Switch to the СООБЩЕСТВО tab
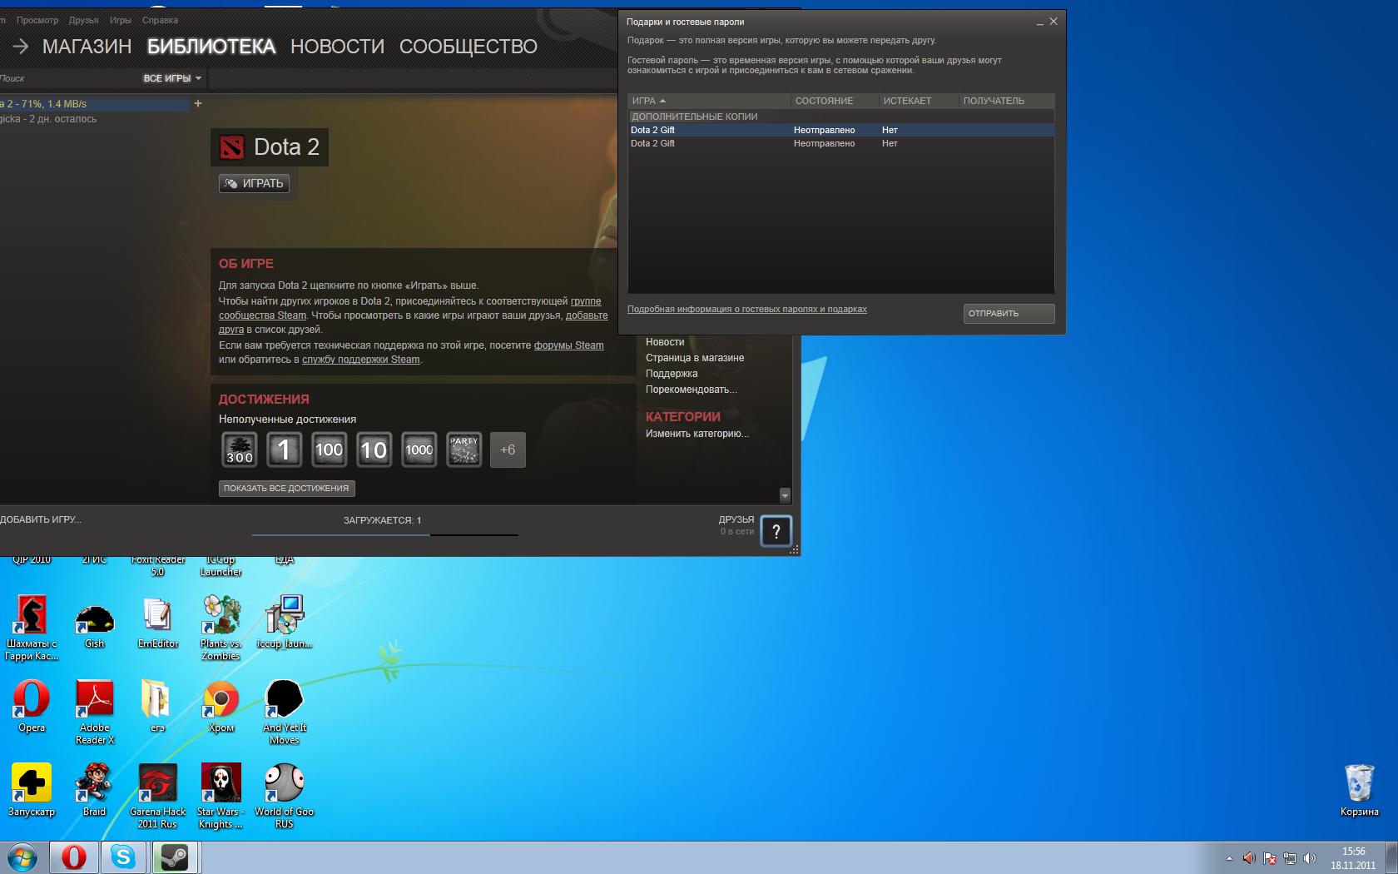This screenshot has width=1398, height=874. click(468, 47)
